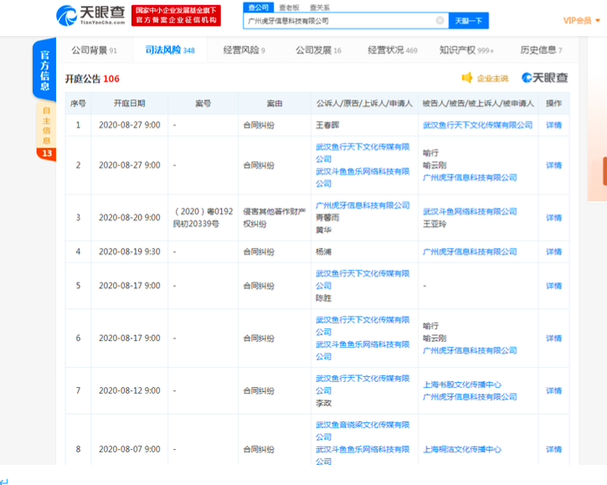Open plaintiff 武汉斗鱼鱼乐网络科技 in row 2
607x485 pixels.
point(363,178)
